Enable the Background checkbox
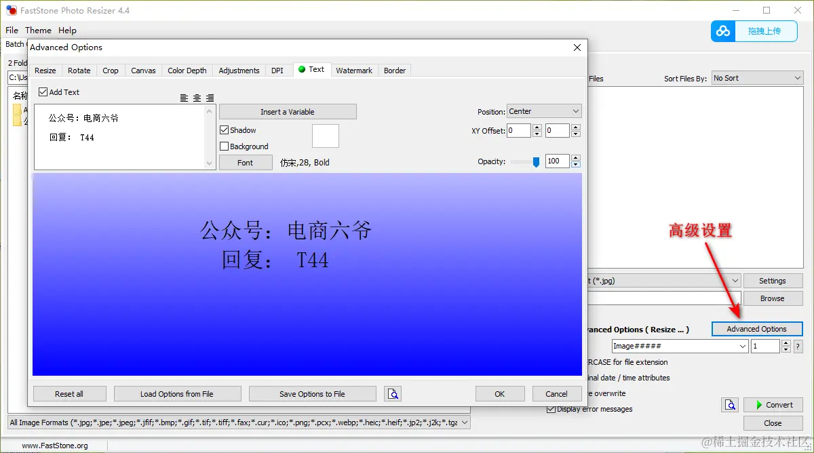The width and height of the screenshot is (814, 453). pyautogui.click(x=225, y=146)
